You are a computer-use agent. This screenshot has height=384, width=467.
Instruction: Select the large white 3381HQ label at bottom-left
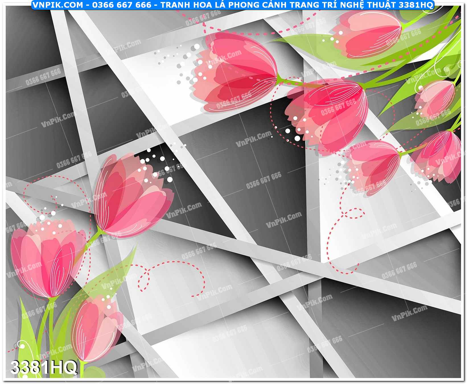44,367
